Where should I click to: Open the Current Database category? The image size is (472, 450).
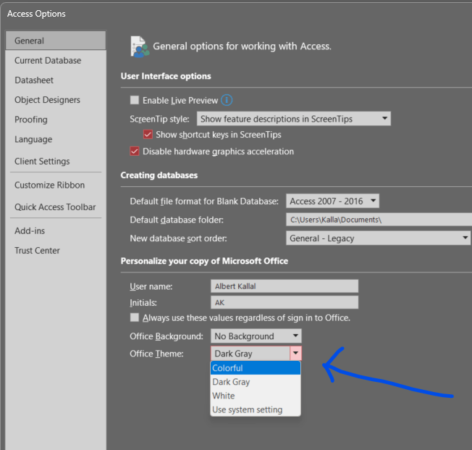tap(56, 60)
